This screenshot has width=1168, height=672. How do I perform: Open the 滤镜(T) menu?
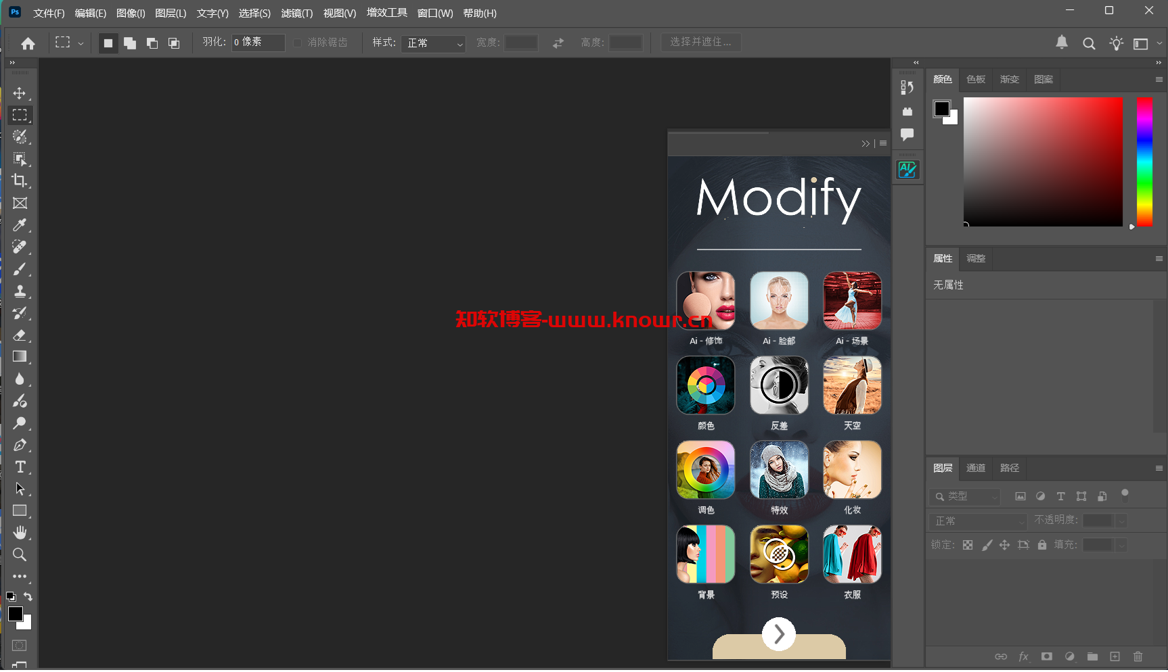(x=296, y=14)
